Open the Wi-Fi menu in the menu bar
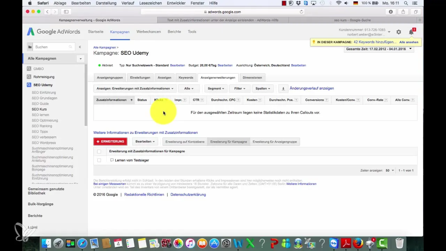Image resolution: width=446 pixels, height=251 pixels. (x=339, y=3)
